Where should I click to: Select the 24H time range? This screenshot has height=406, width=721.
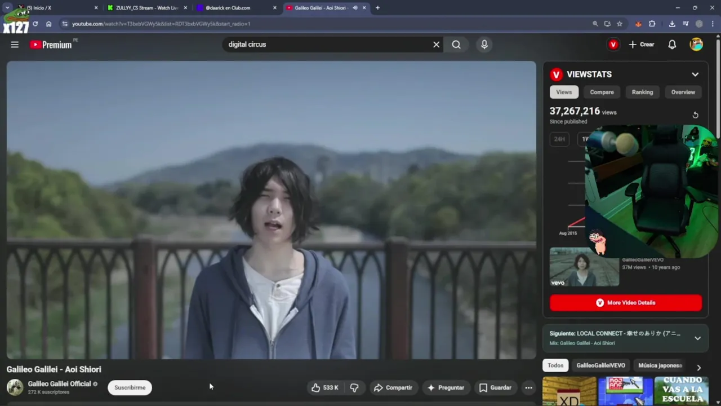pos(559,139)
